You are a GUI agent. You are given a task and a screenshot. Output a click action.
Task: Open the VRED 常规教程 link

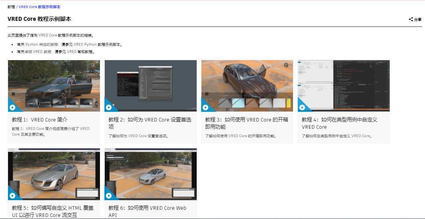(x=80, y=52)
